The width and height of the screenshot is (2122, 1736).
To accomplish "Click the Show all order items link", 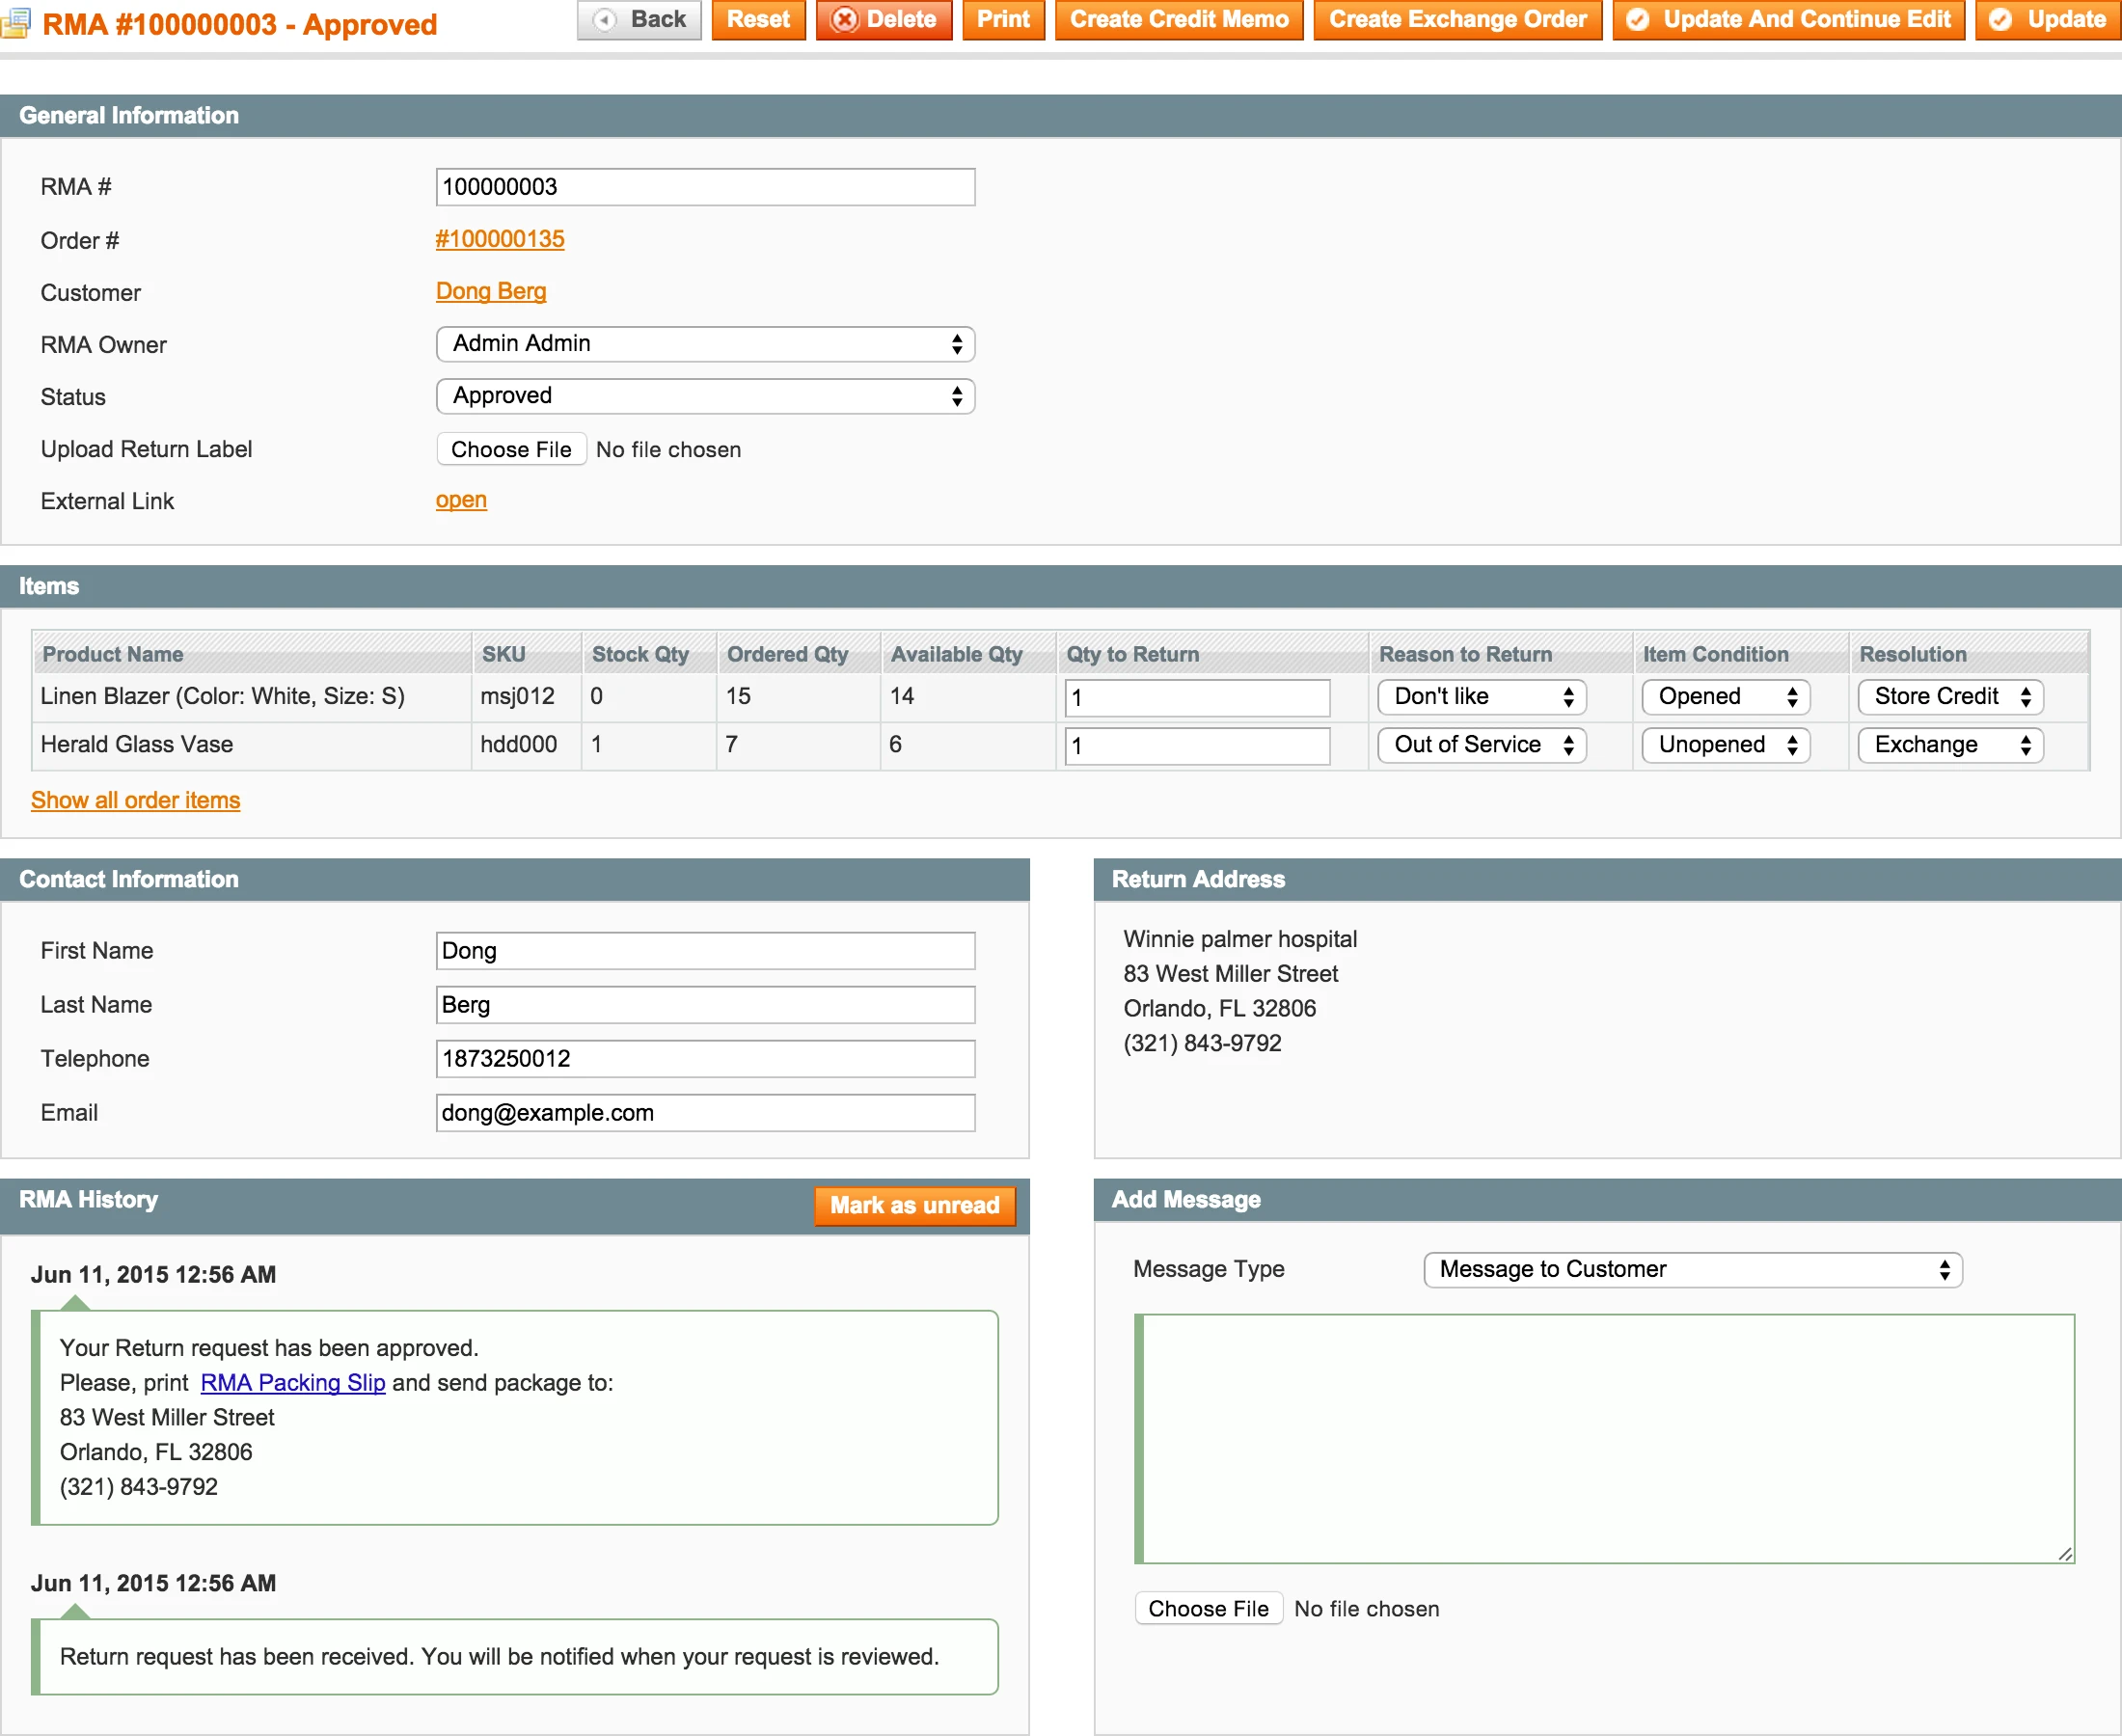I will pyautogui.click(x=135, y=800).
